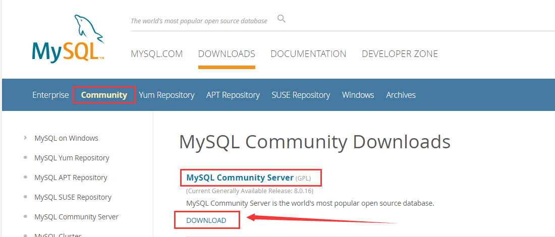This screenshot has width=555, height=237.
Task: Click the MySQL Community Downloads page title
Action: click(x=315, y=142)
